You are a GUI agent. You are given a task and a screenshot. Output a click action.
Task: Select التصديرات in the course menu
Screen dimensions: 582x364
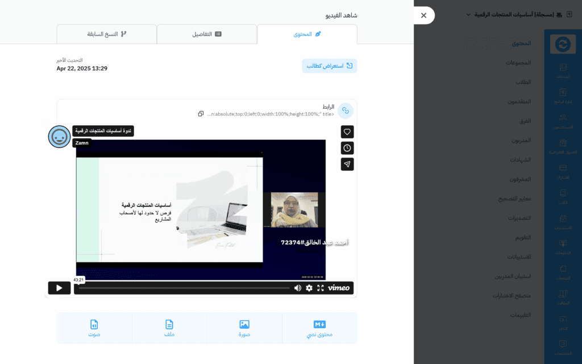click(x=519, y=218)
